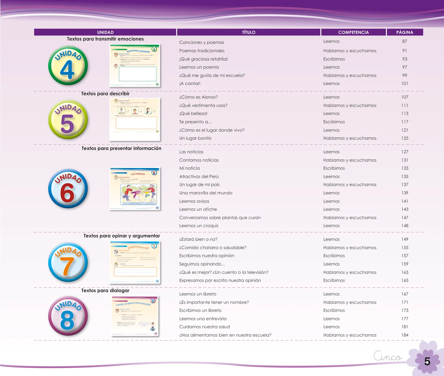444x376 pixels.
Task: Click title Leemos un poema
Action: [x=199, y=67]
